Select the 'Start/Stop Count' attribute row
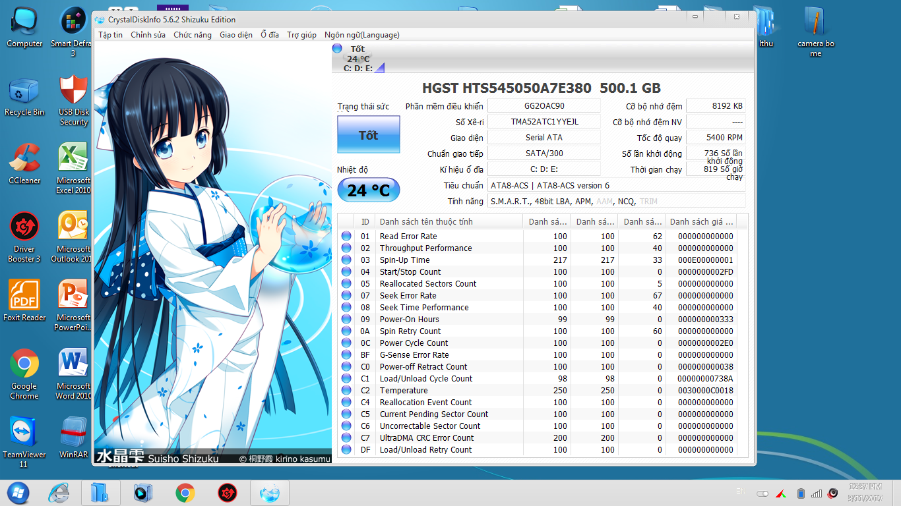This screenshot has width=901, height=506. point(544,271)
